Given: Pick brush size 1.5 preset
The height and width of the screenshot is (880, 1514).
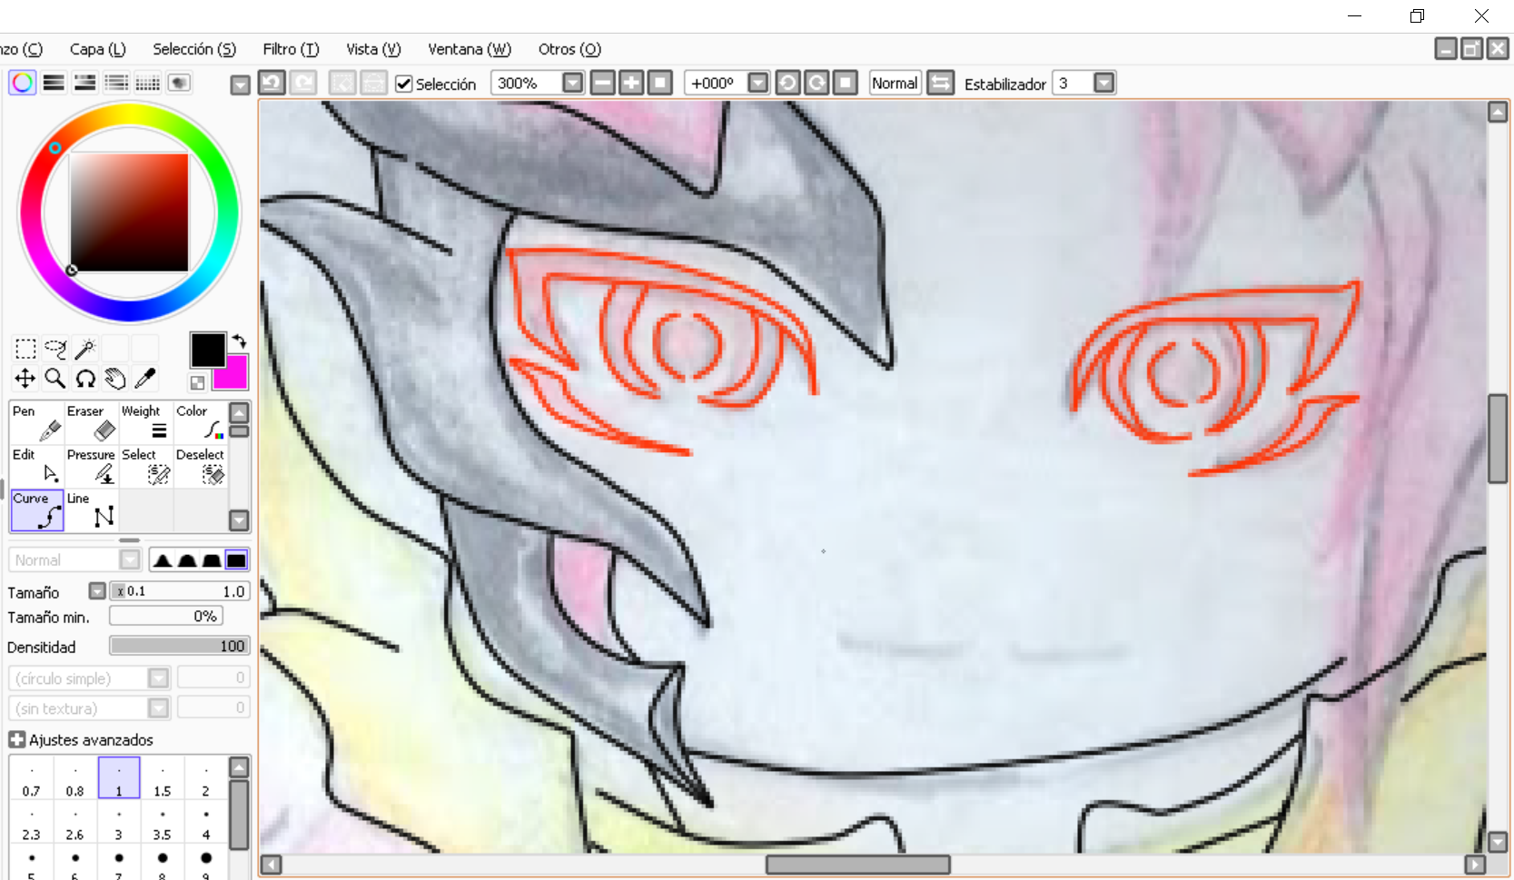Looking at the screenshot, I should coord(163,779).
